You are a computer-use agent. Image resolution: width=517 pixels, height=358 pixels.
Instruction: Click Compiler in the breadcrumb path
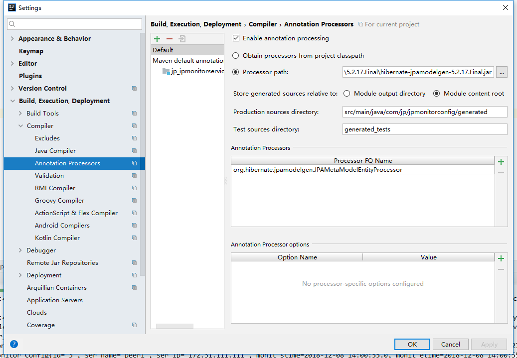tap(263, 24)
